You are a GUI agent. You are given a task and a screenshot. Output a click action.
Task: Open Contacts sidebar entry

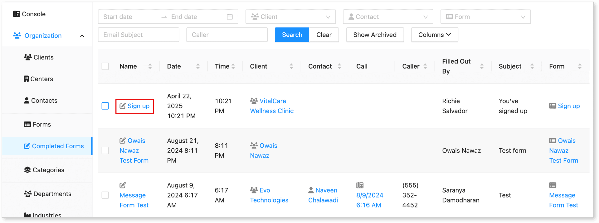(x=41, y=101)
